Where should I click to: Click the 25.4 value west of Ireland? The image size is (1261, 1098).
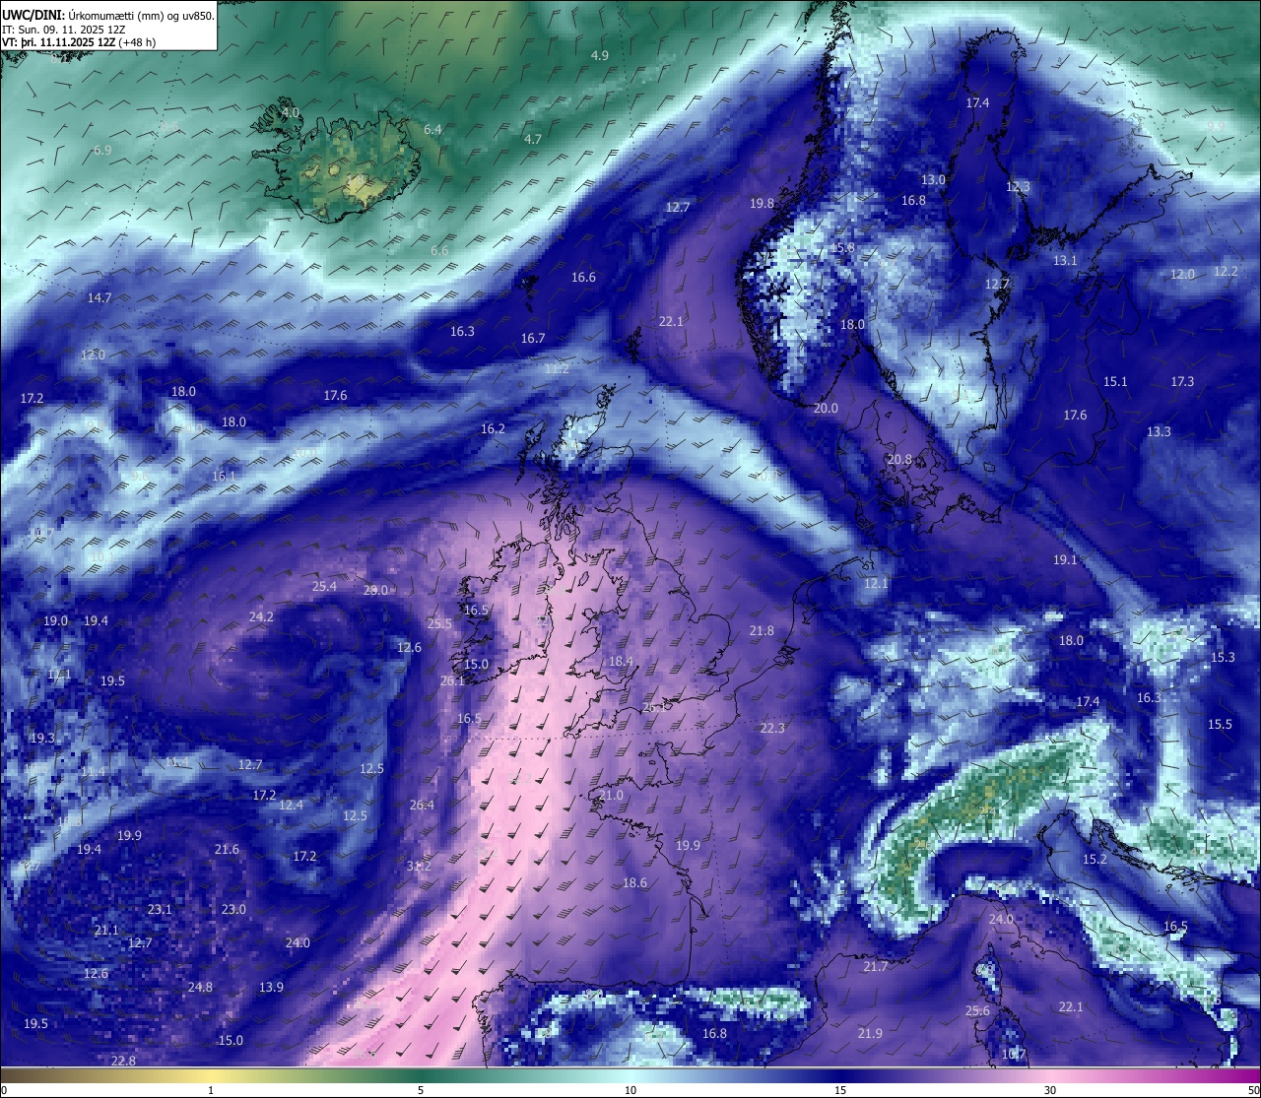coord(324,587)
